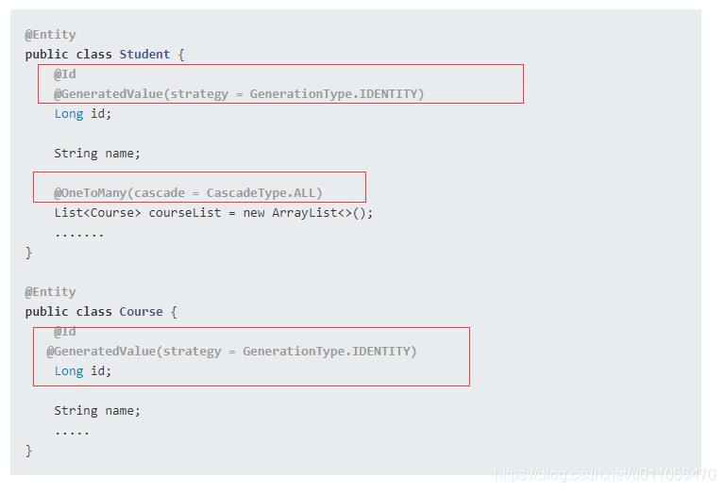
Task: Click the CascadeType.ALL text
Action: pos(264,192)
